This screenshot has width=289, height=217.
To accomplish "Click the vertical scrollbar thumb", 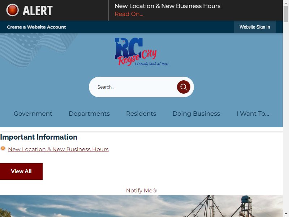I will tap(286, 14).
